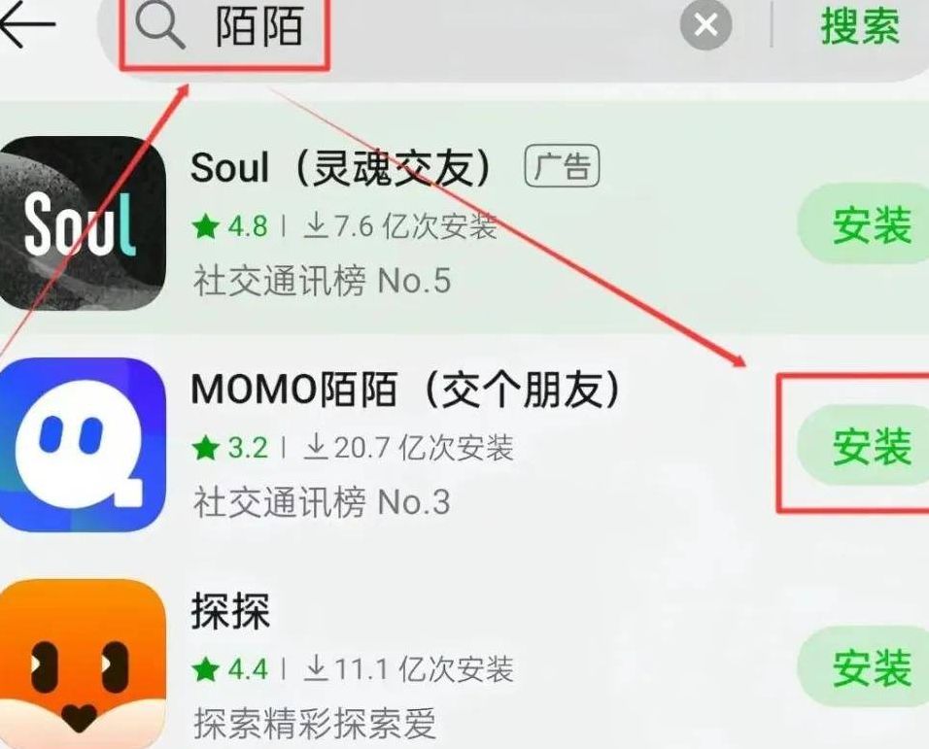Screen dimensions: 929x749
Task: Open Soul (灵魂交友) title
Action: coord(341,167)
